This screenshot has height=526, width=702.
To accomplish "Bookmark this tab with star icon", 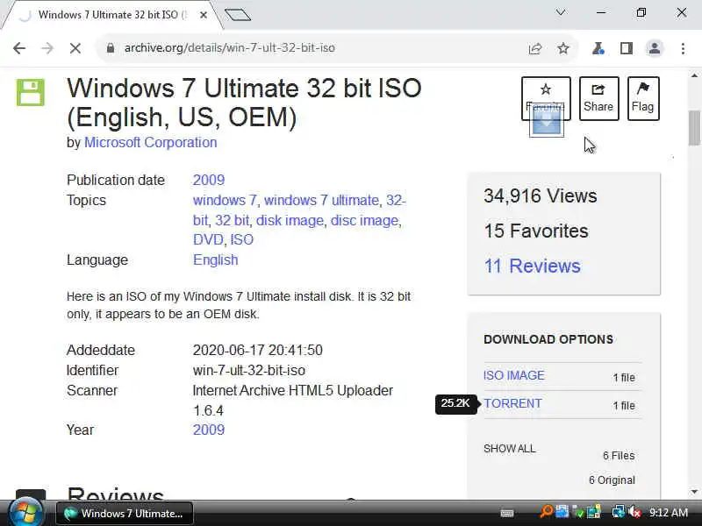I will click(x=563, y=48).
